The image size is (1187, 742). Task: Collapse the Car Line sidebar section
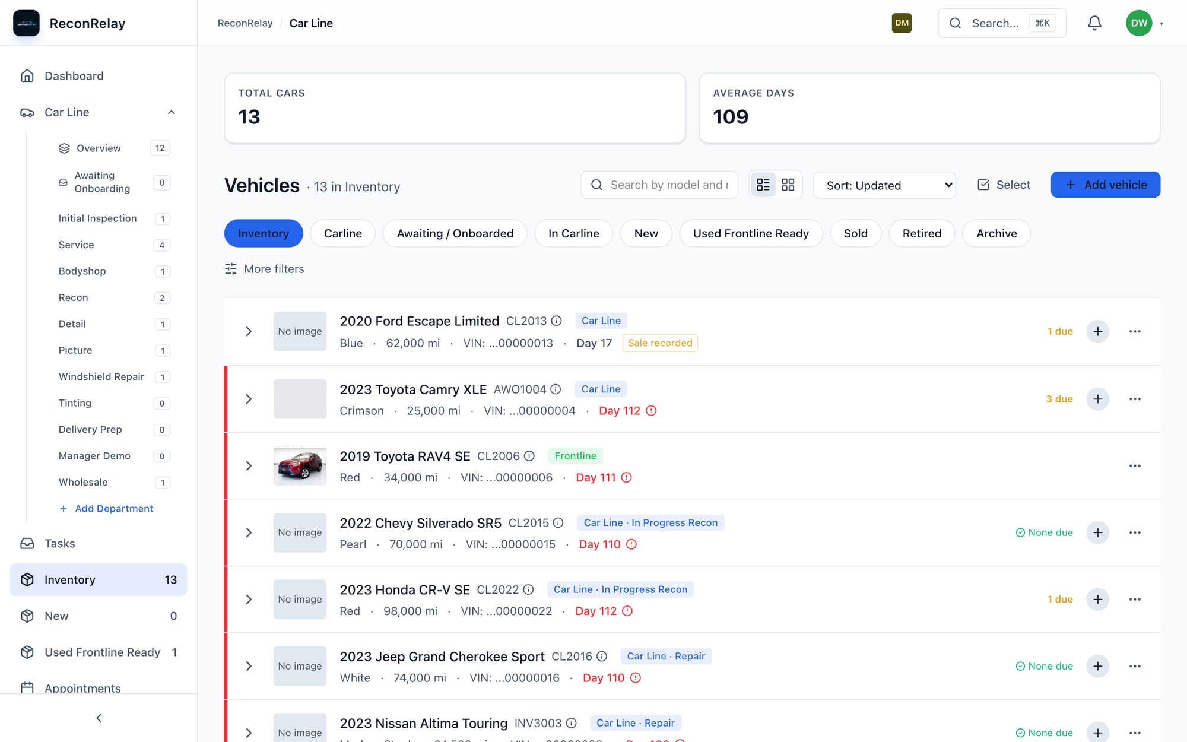point(171,112)
